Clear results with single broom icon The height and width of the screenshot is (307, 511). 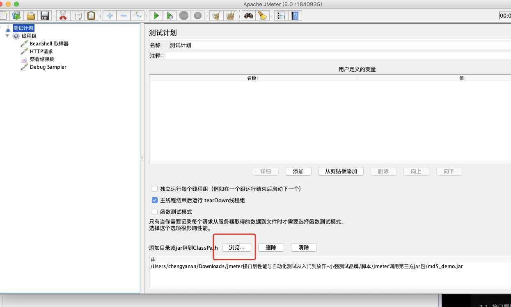pos(216,16)
